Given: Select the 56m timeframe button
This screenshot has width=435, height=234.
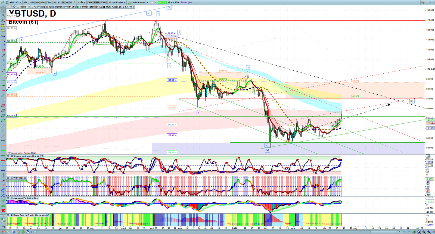Looking at the screenshot, I should (x=49, y=2).
